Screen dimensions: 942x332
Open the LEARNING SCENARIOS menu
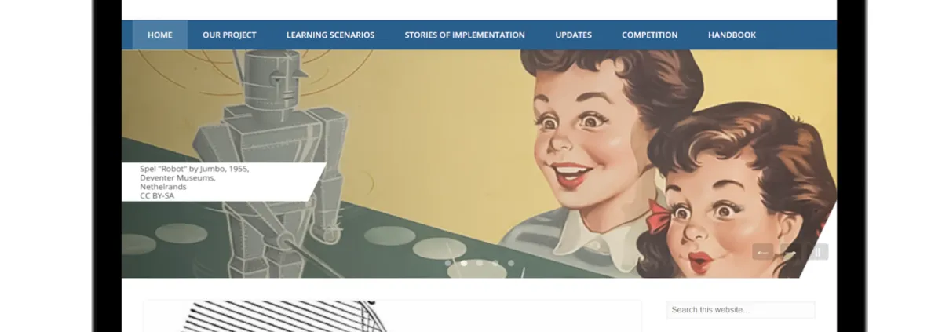pos(330,35)
